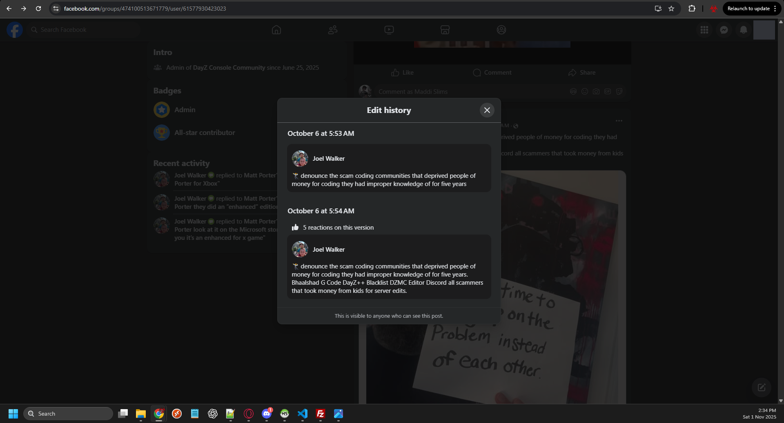Screen dimensions: 784x423
Task: Click the install app icon in address bar
Action: (x=658, y=9)
